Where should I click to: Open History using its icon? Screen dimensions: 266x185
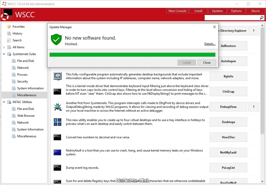click(x=9, y=33)
